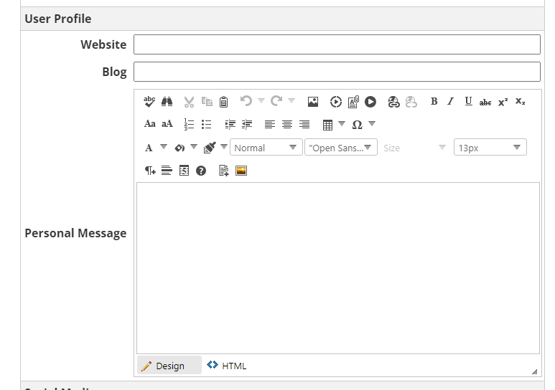The width and height of the screenshot is (555, 390).
Task: Toggle Superscript formatting
Action: [503, 102]
